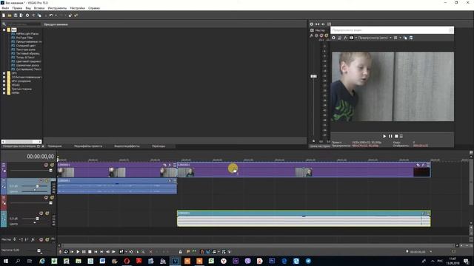Open the Вид menu
This screenshot has width=474, height=266.
[x=28, y=8]
